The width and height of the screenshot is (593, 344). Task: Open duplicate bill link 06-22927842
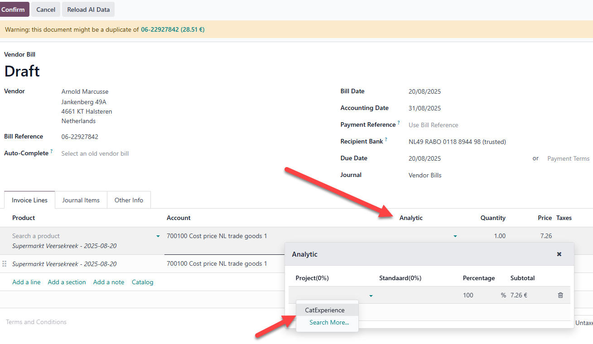point(173,30)
